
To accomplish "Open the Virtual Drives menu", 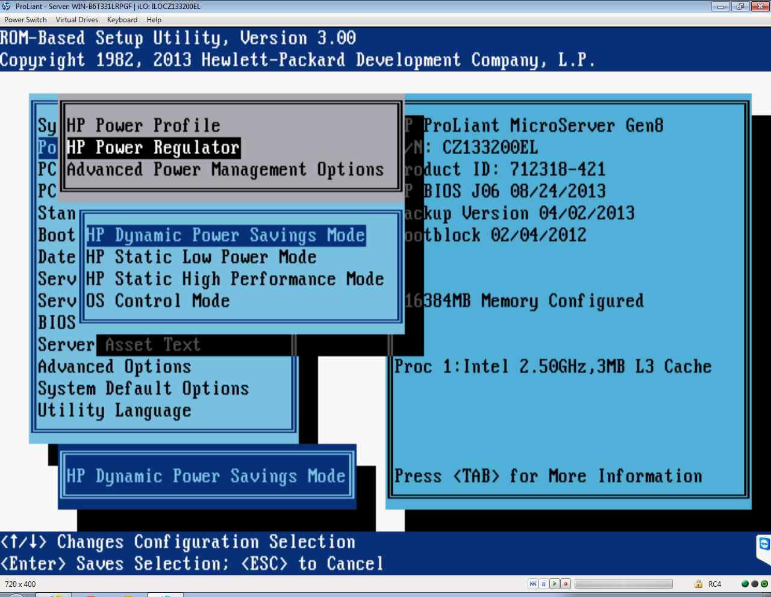I will click(x=77, y=20).
